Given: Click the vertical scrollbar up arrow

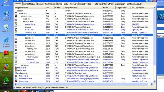Looking at the screenshot, I should coord(155,8).
